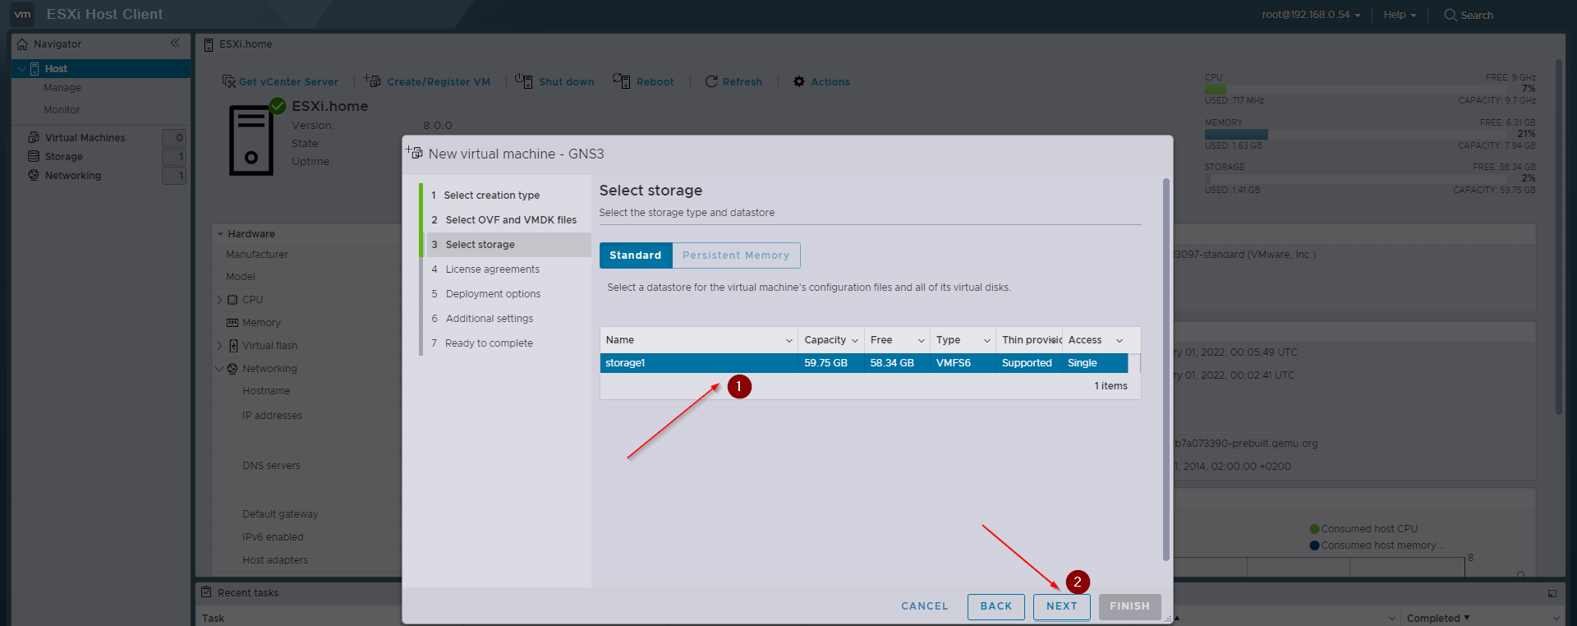Click the Create/Register VM icon

(x=373, y=81)
